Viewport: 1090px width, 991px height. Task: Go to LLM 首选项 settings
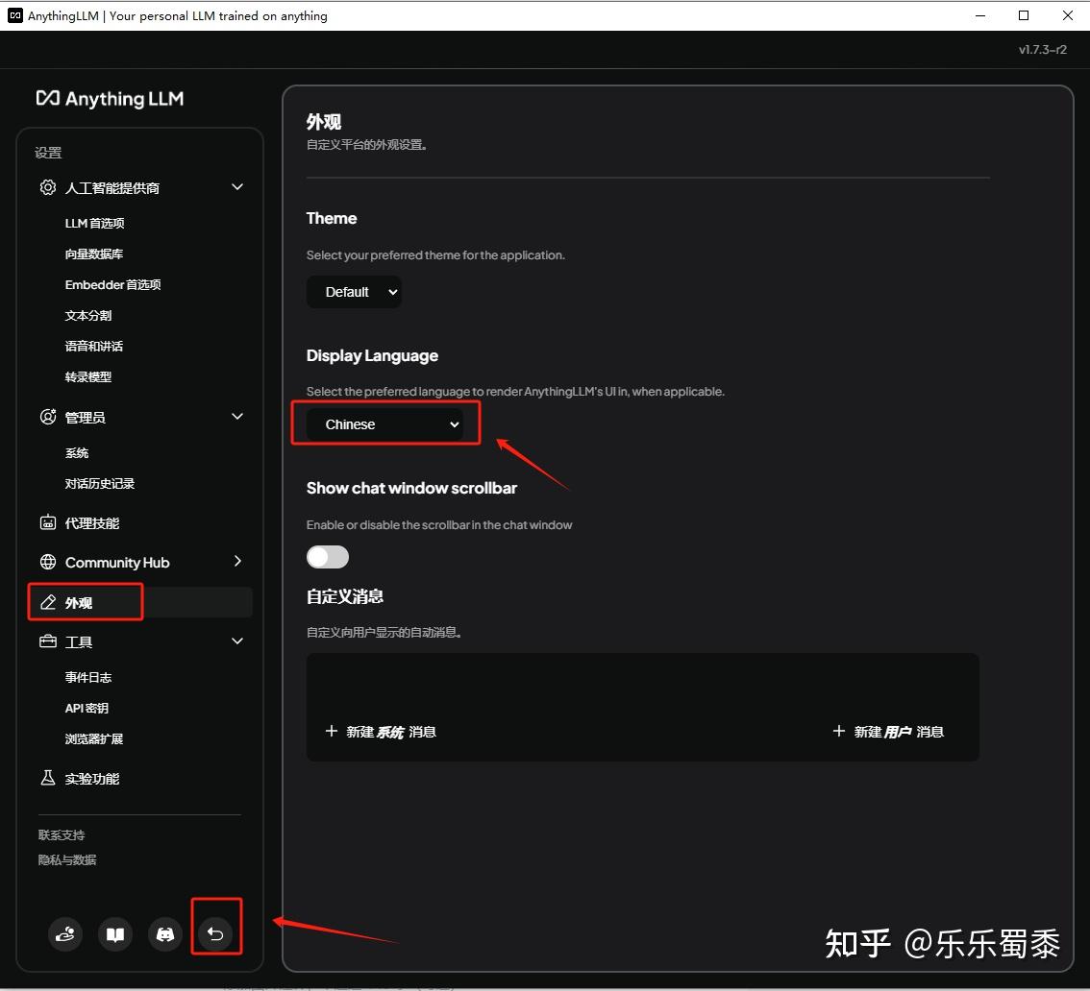coord(94,223)
